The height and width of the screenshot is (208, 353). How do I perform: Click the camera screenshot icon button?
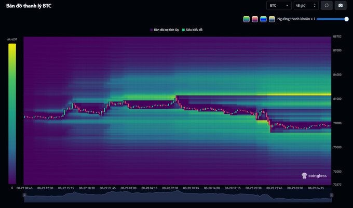(x=341, y=6)
